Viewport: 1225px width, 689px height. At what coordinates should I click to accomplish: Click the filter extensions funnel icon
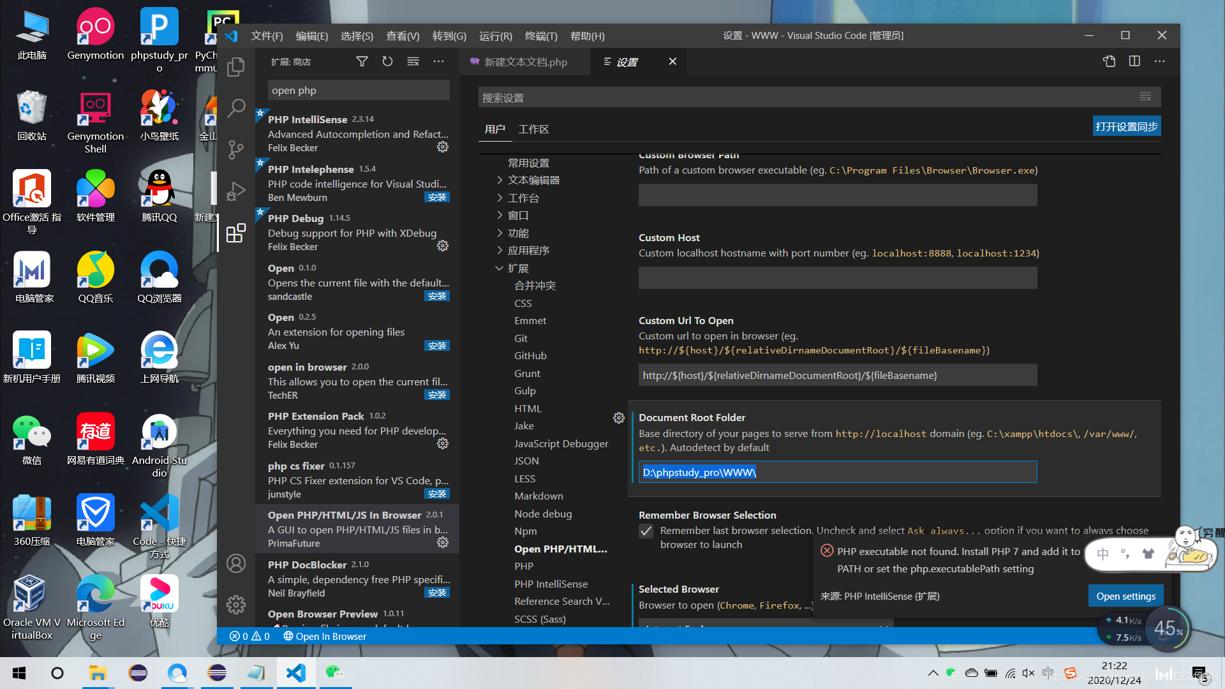pyautogui.click(x=362, y=61)
